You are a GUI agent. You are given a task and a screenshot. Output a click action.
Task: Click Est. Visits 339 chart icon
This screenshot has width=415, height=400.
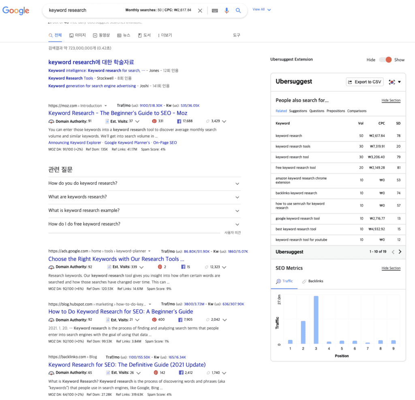(x=109, y=267)
